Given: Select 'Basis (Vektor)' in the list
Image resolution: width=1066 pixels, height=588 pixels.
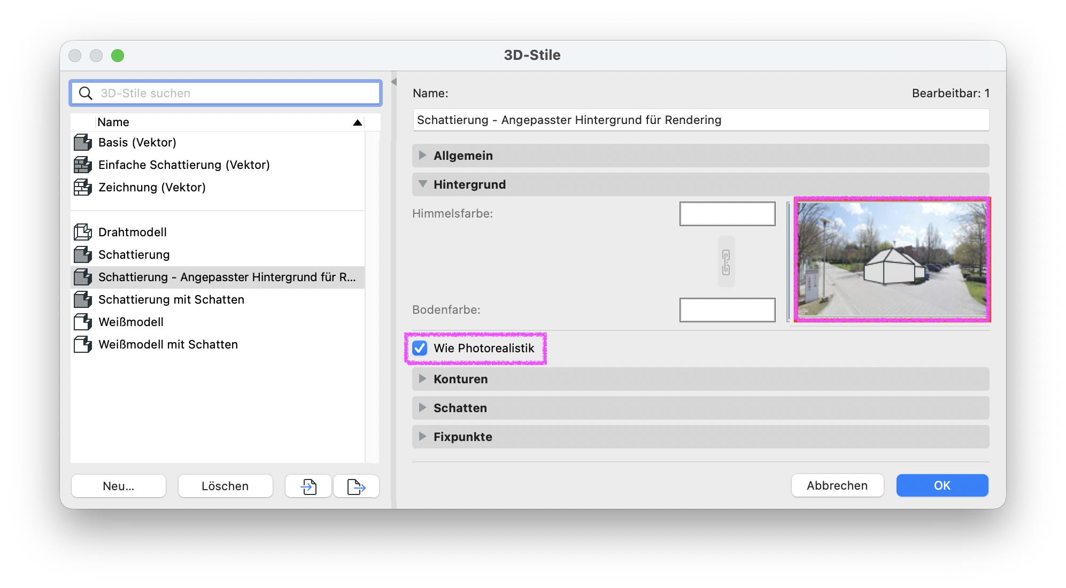Looking at the screenshot, I should click(x=218, y=143).
